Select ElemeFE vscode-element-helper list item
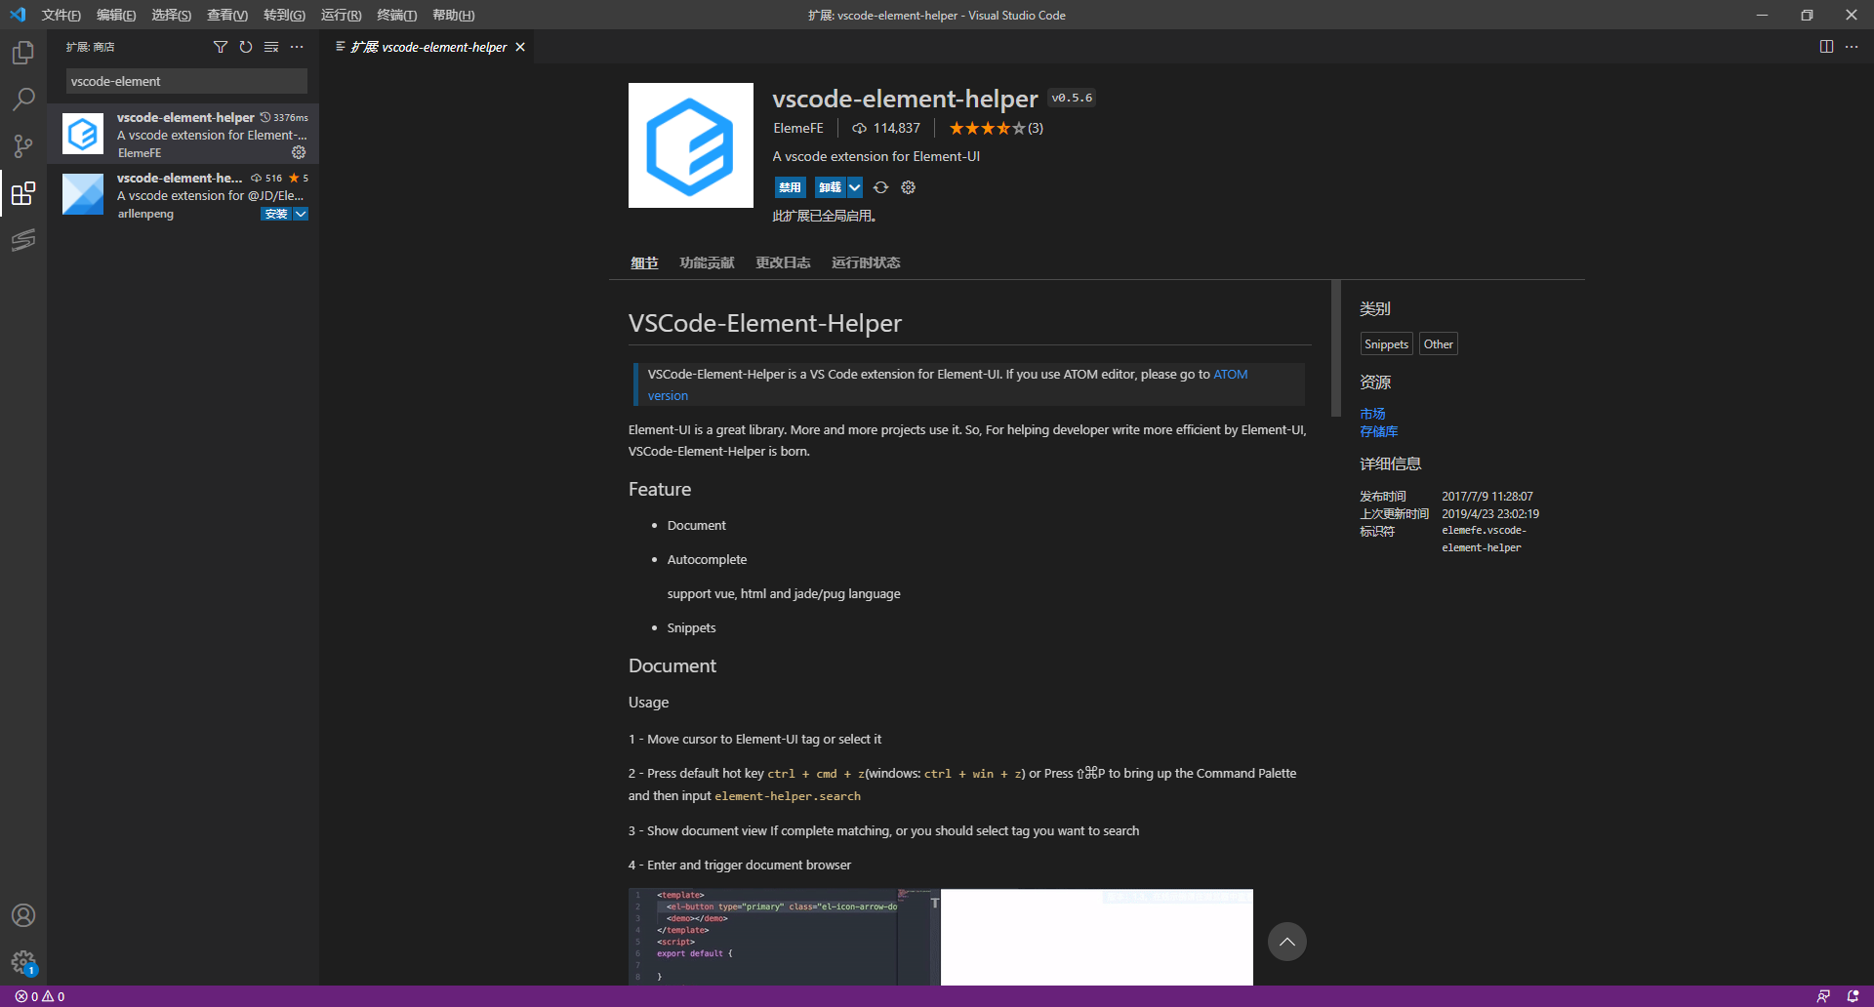Image resolution: width=1874 pixels, height=1007 pixels. pyautogui.click(x=183, y=134)
